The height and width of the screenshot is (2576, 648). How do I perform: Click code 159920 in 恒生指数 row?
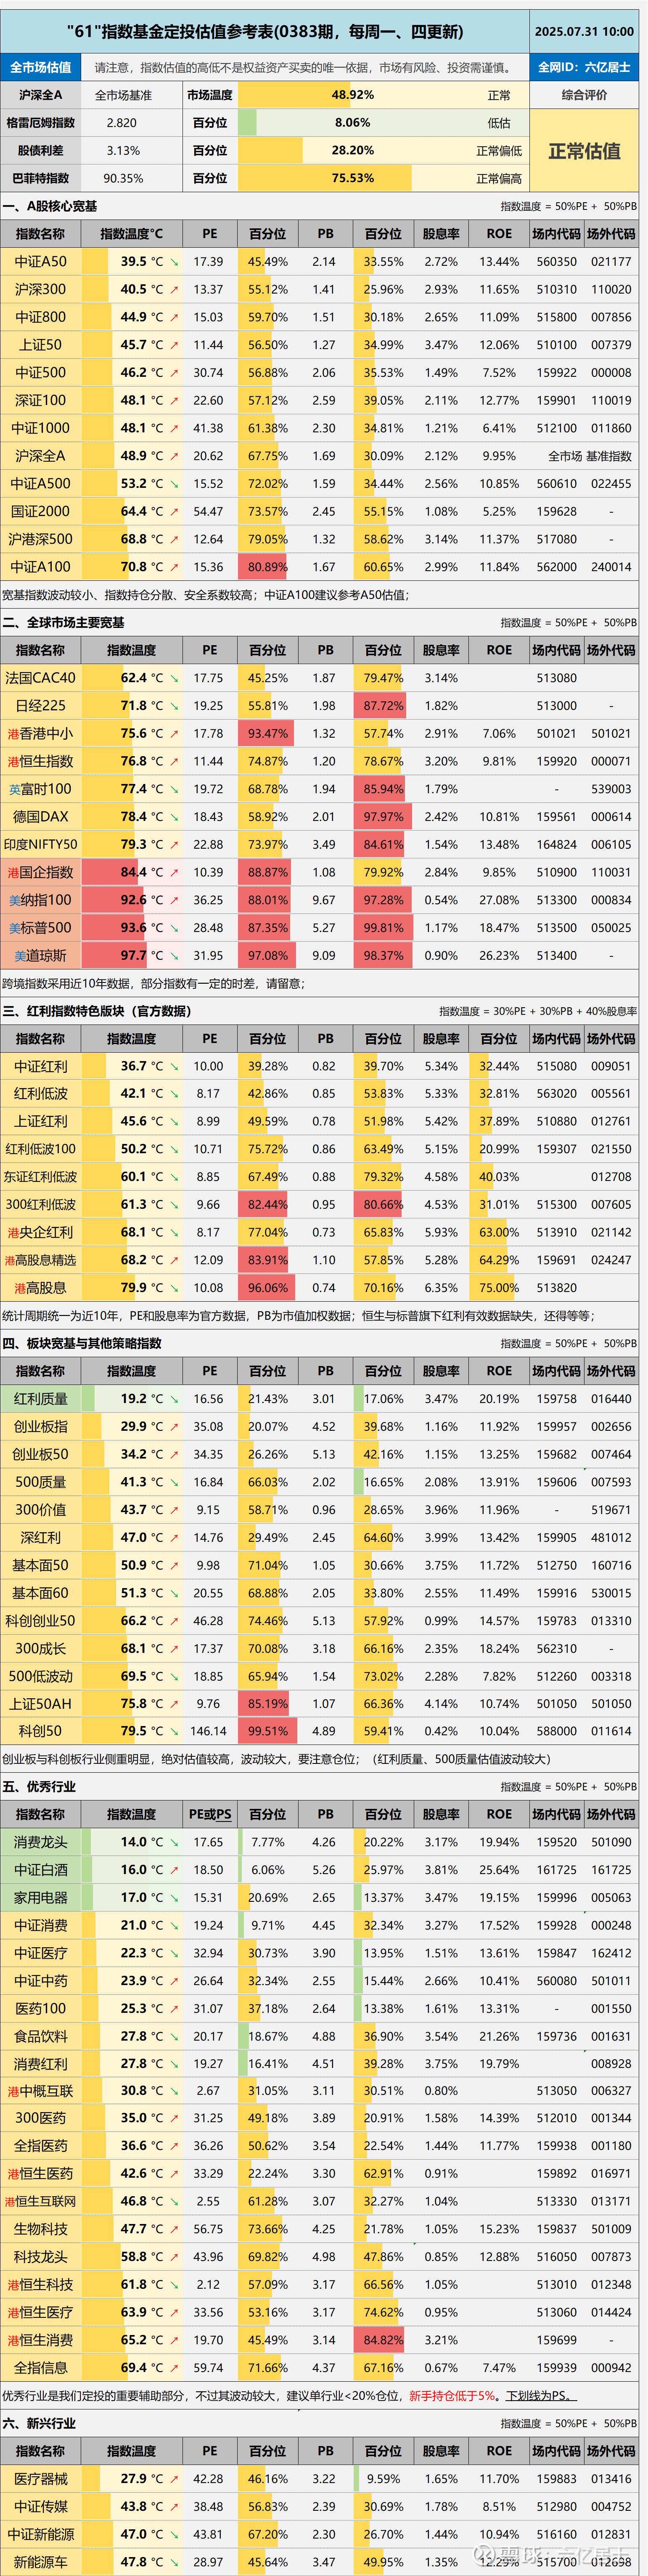(x=556, y=761)
